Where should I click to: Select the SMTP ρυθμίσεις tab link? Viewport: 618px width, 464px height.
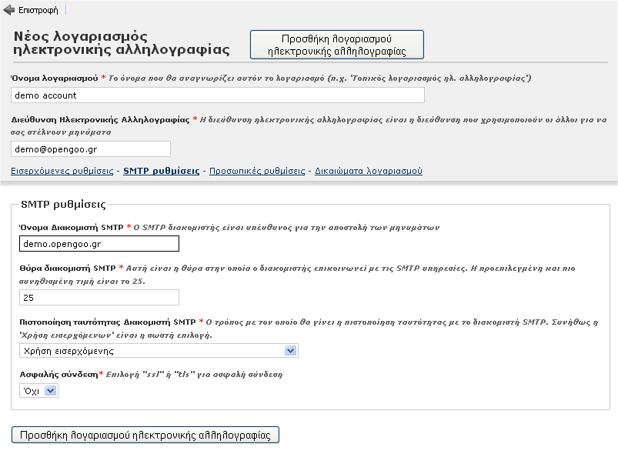(162, 171)
